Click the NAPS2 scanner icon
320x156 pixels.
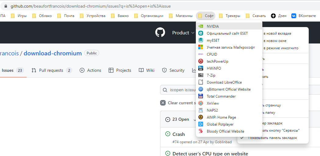click(201, 110)
